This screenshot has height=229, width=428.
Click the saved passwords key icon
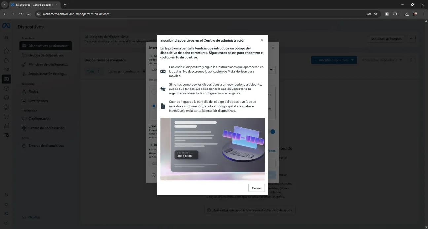pos(369,14)
